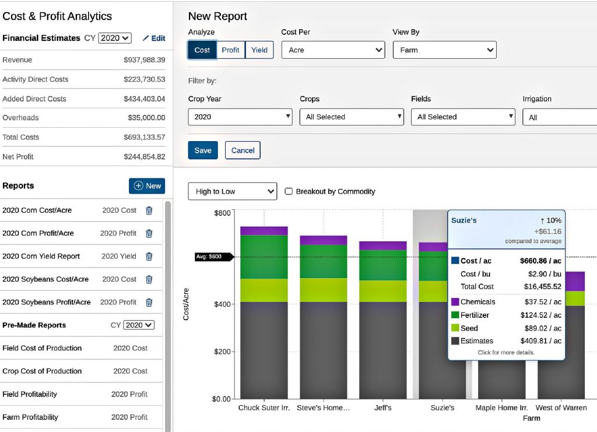597x432 pixels.
Task: Delete the 2020 Corn Yield Report
Action: (149, 257)
